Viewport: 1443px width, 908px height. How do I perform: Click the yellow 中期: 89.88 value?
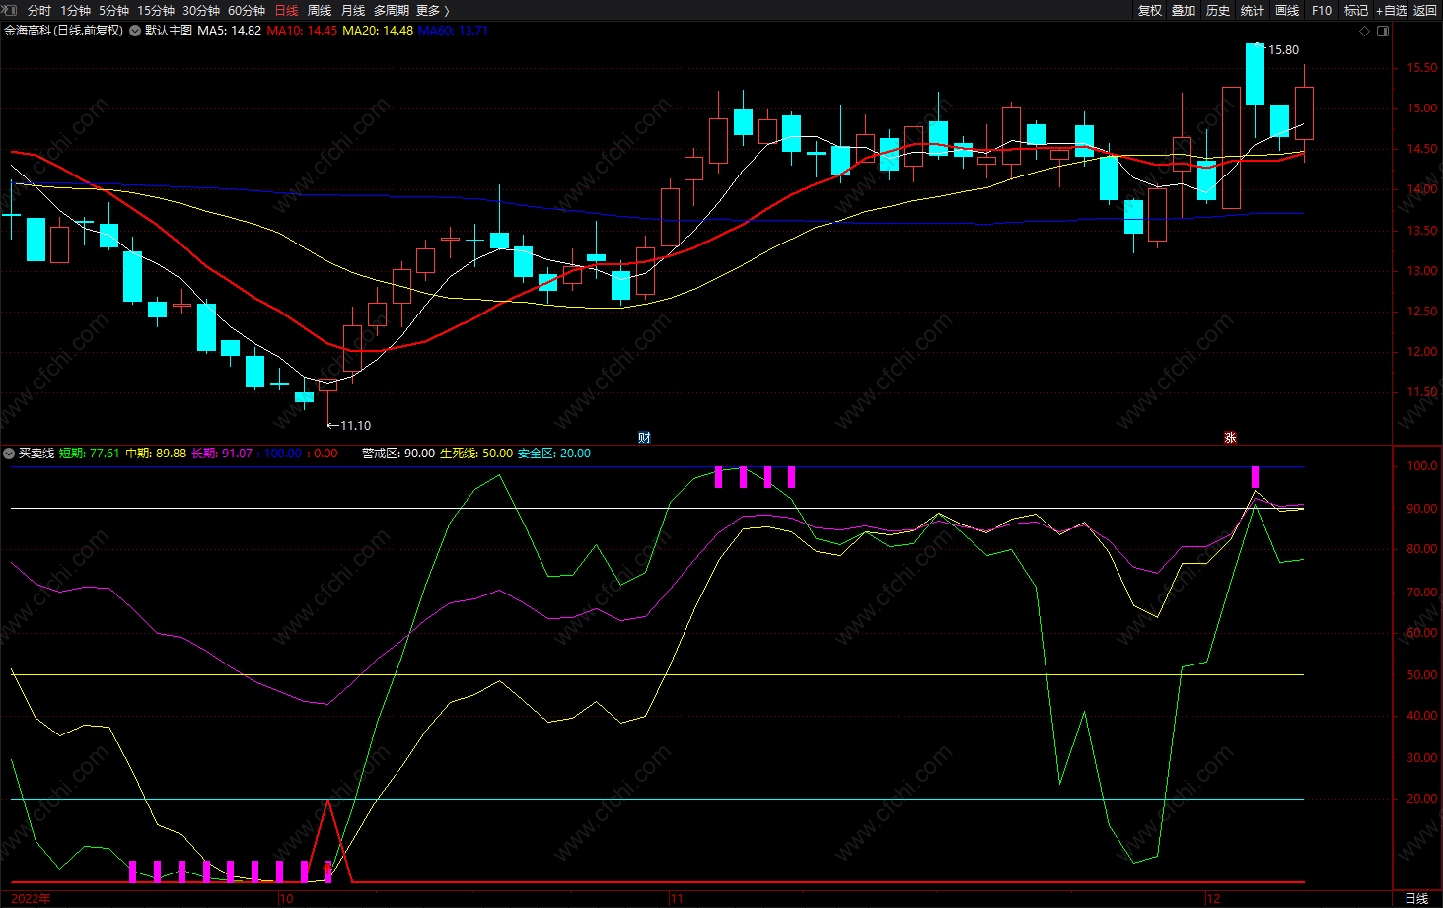click(156, 454)
